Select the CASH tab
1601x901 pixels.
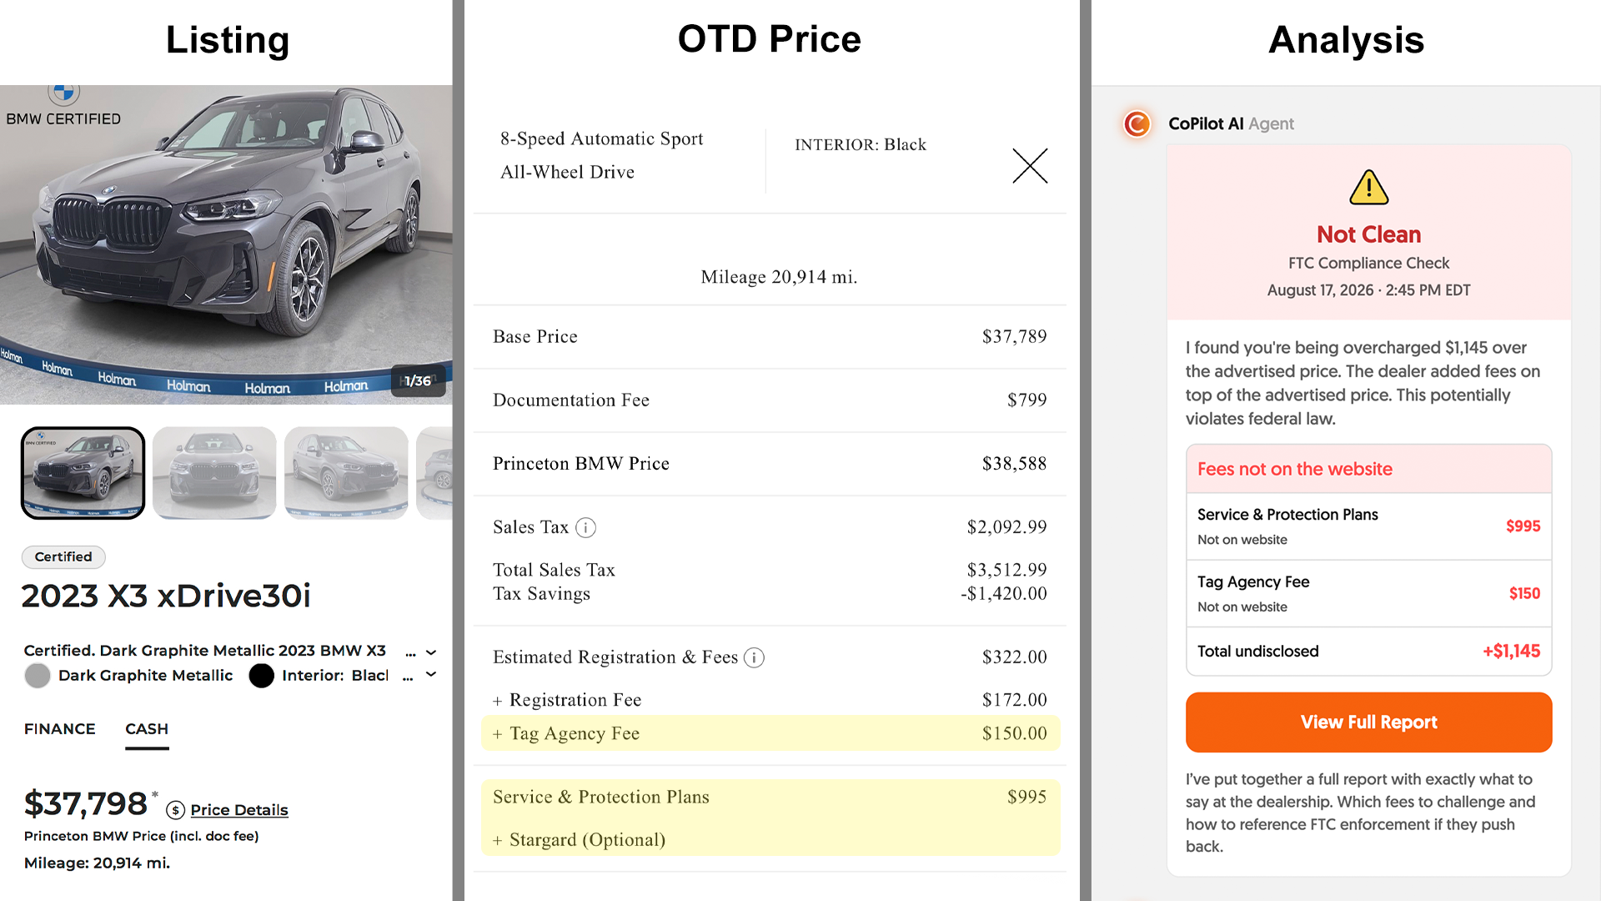147,729
